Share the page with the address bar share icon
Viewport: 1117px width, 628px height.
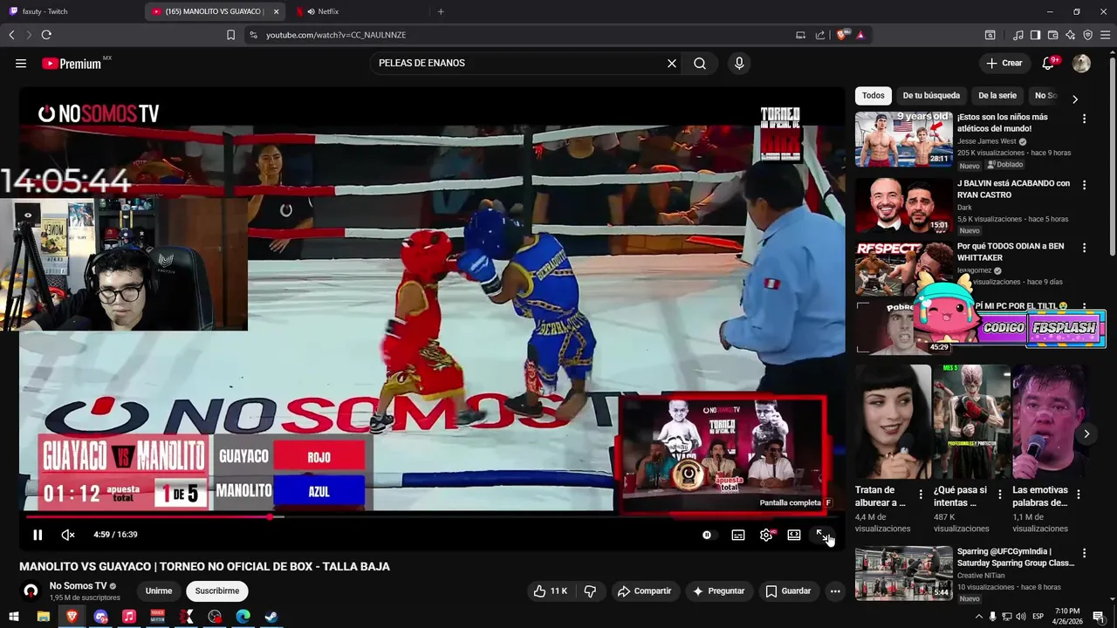pos(820,35)
